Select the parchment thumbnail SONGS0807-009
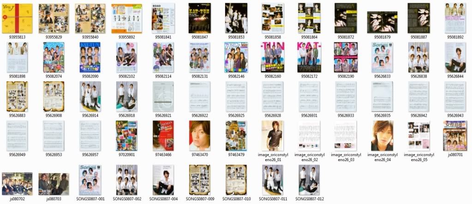 (200, 180)
